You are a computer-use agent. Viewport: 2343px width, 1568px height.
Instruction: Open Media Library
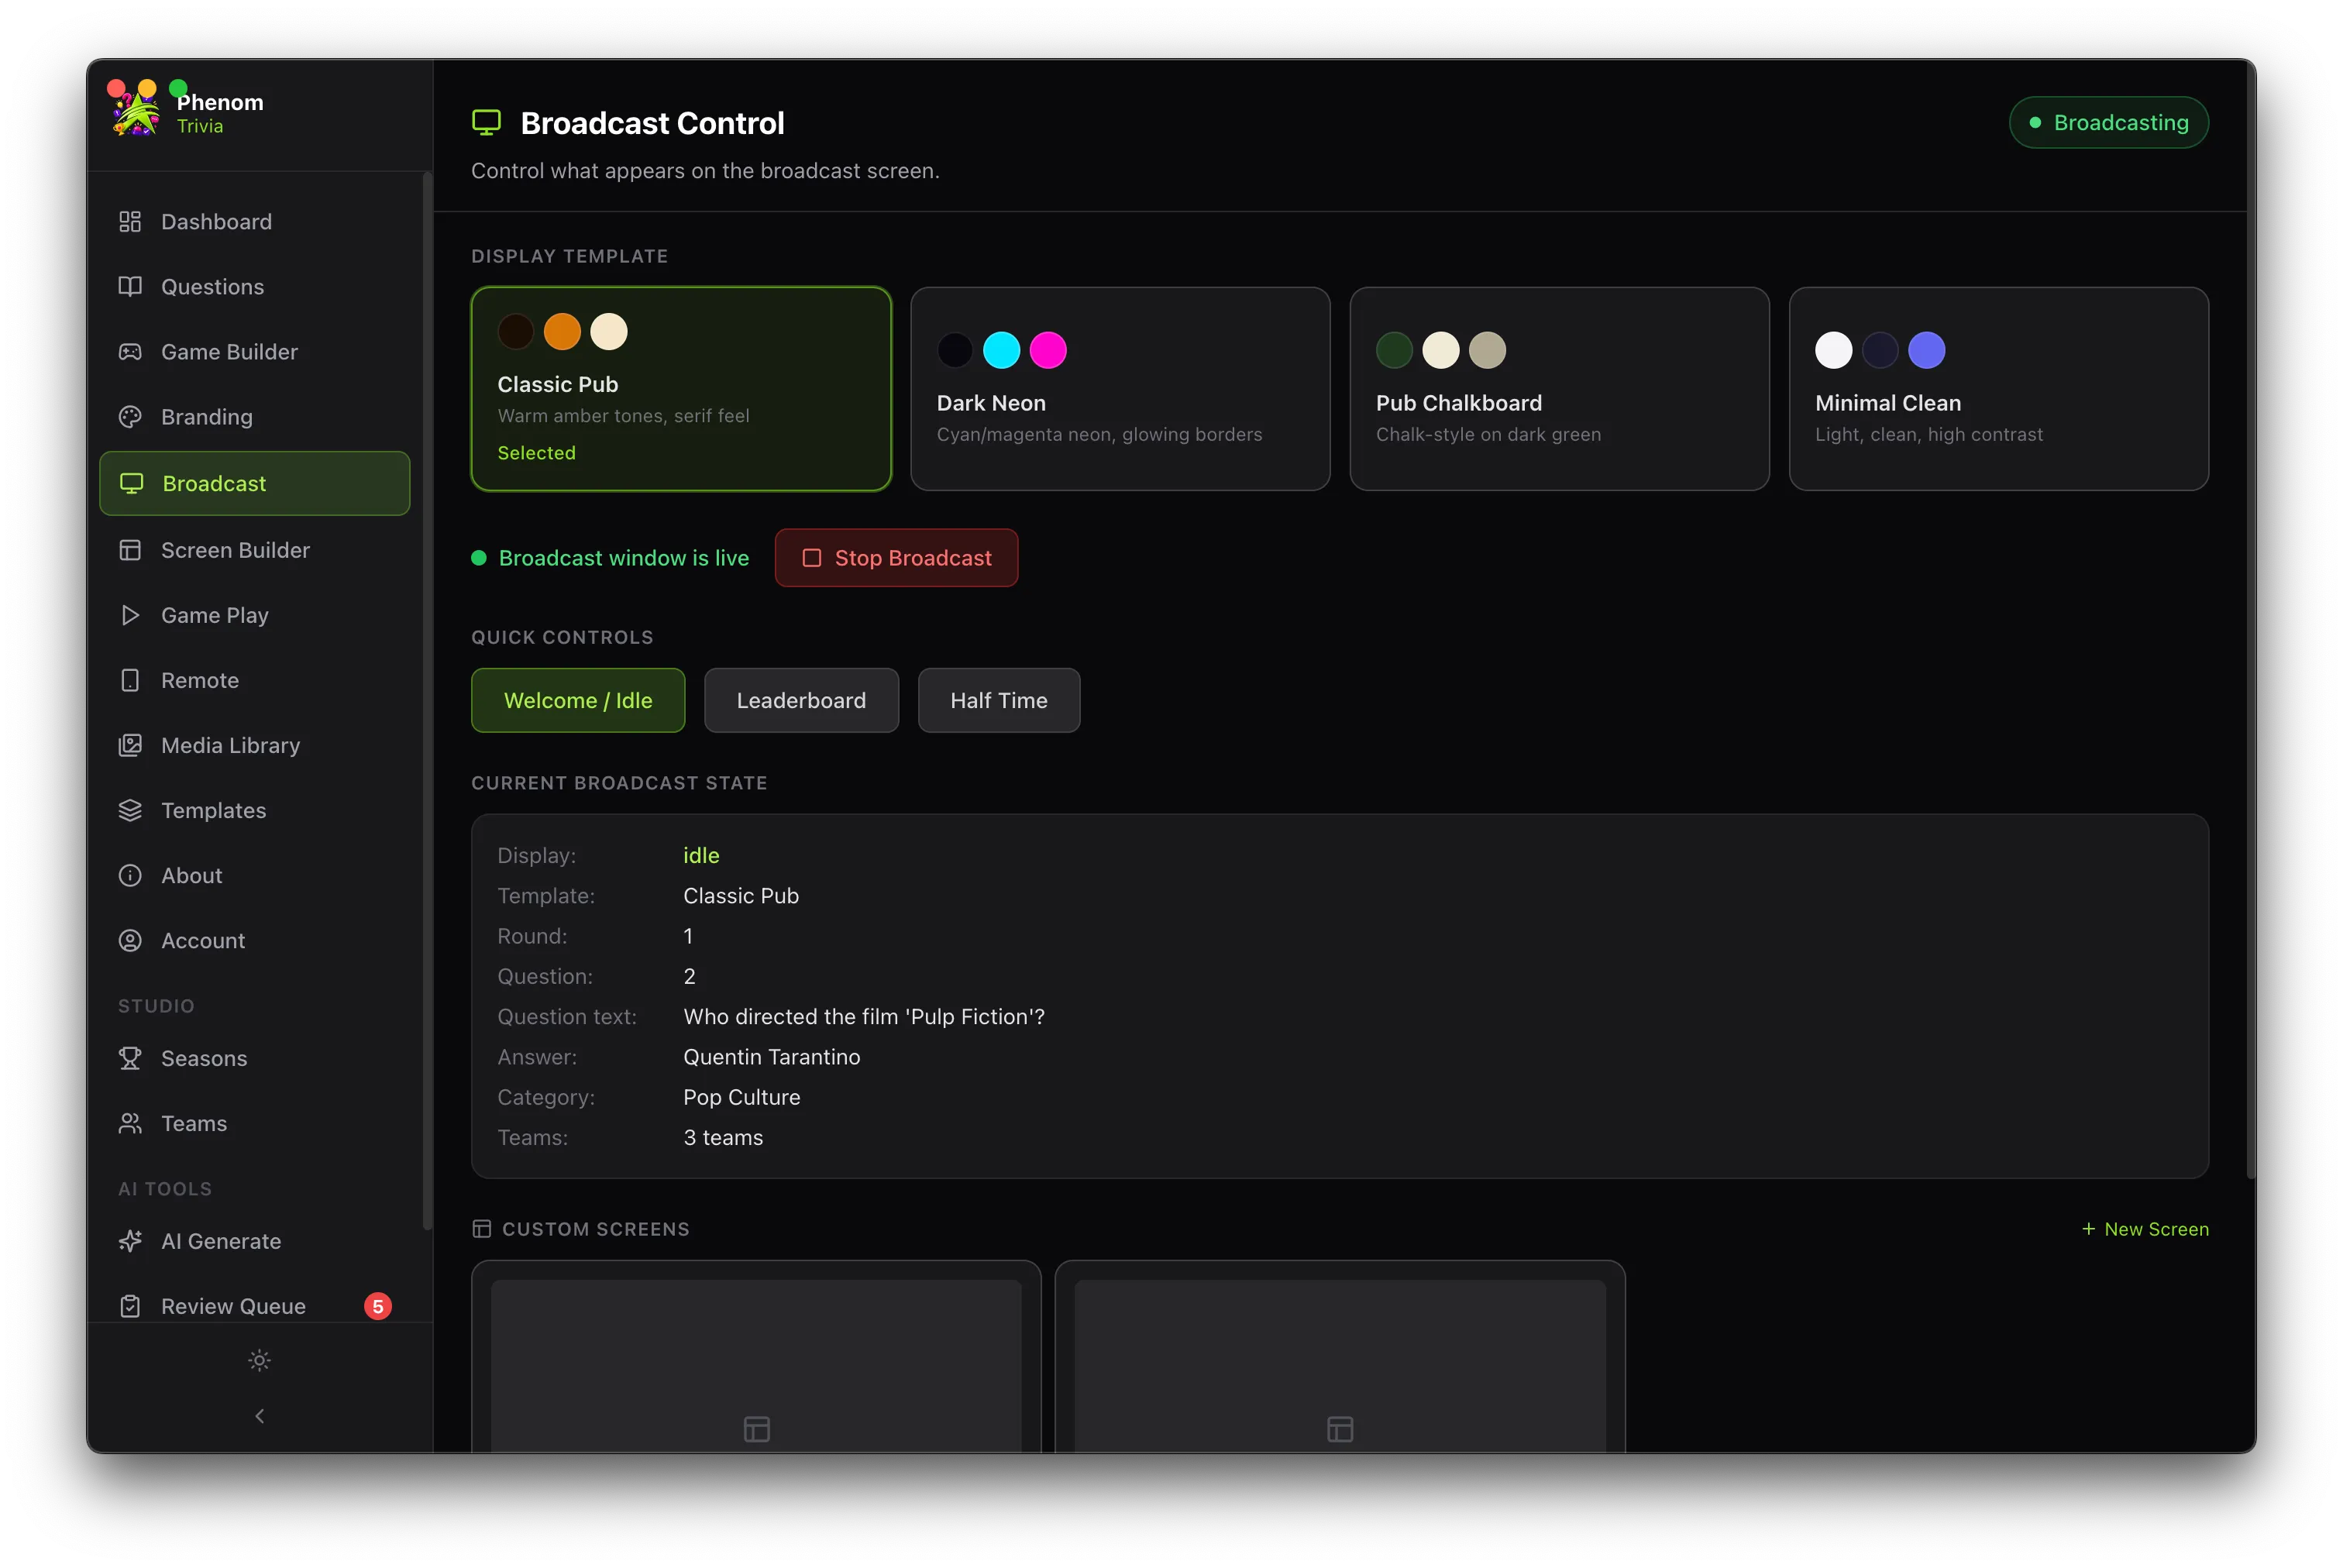click(x=255, y=745)
